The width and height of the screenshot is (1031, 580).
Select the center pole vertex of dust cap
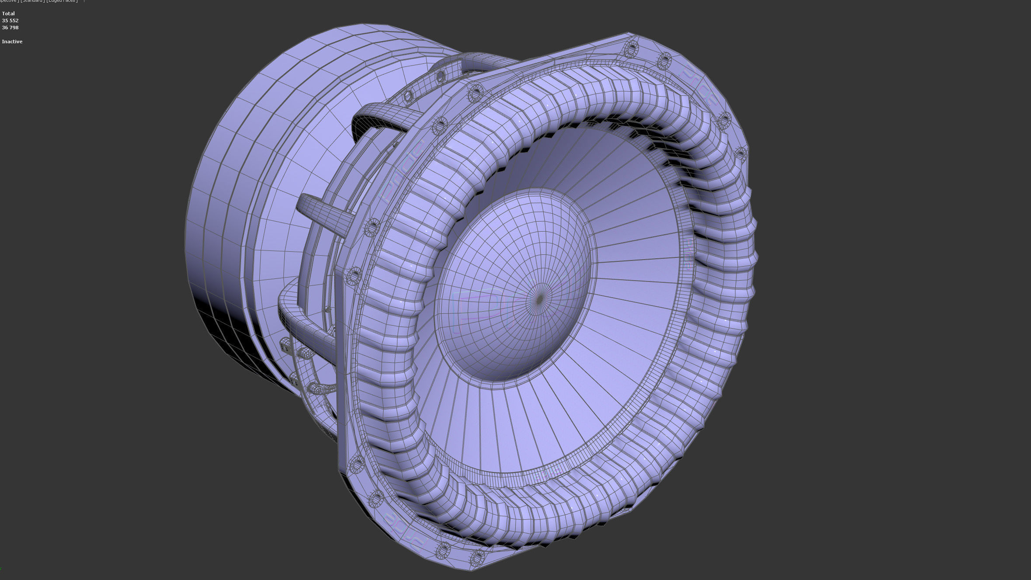point(540,299)
